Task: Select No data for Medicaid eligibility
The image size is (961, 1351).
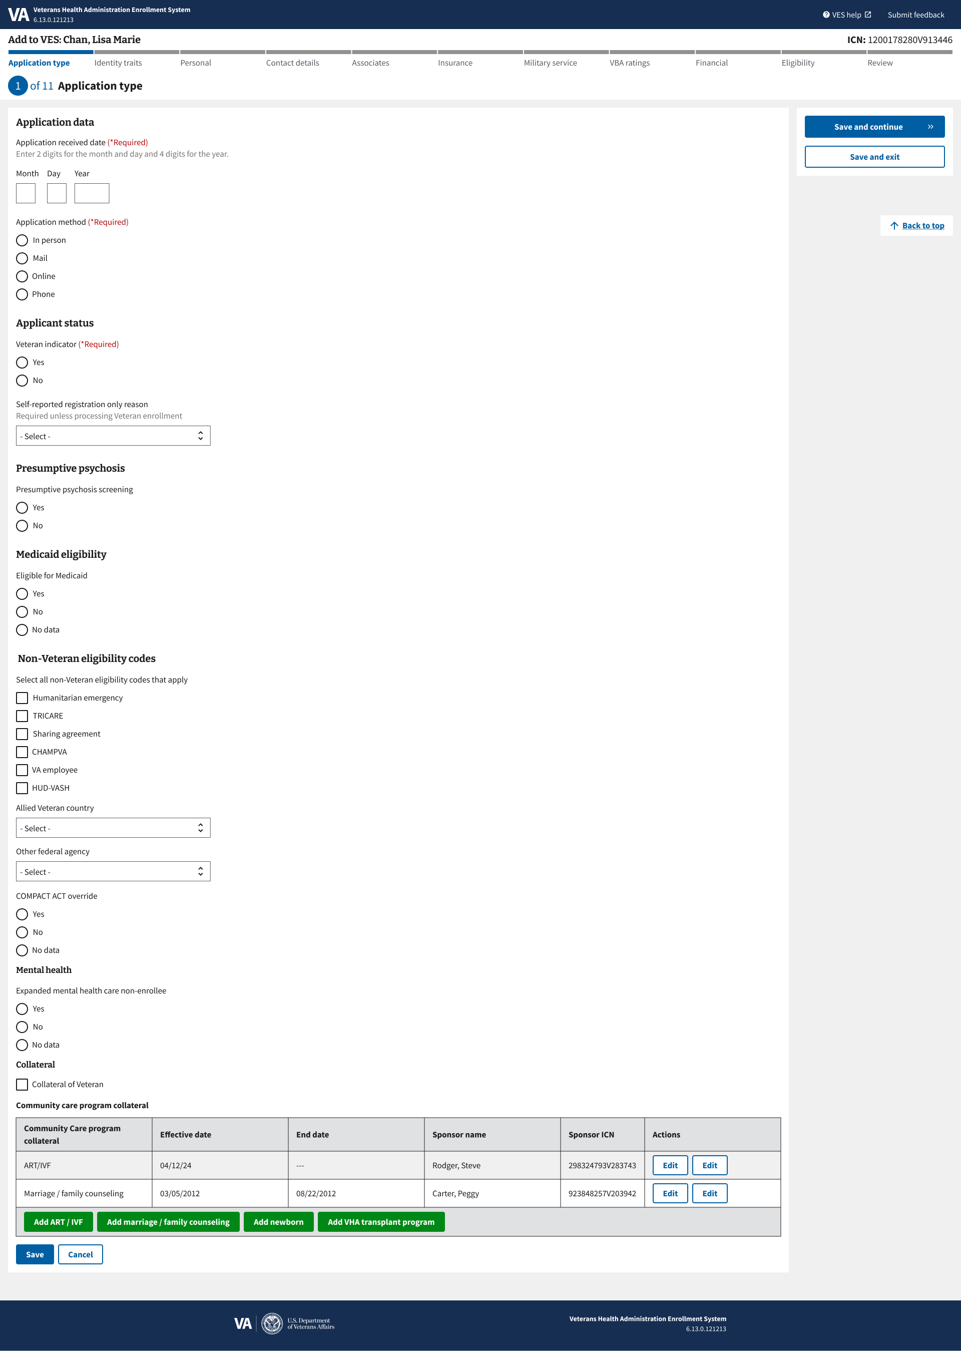Action: 23,630
